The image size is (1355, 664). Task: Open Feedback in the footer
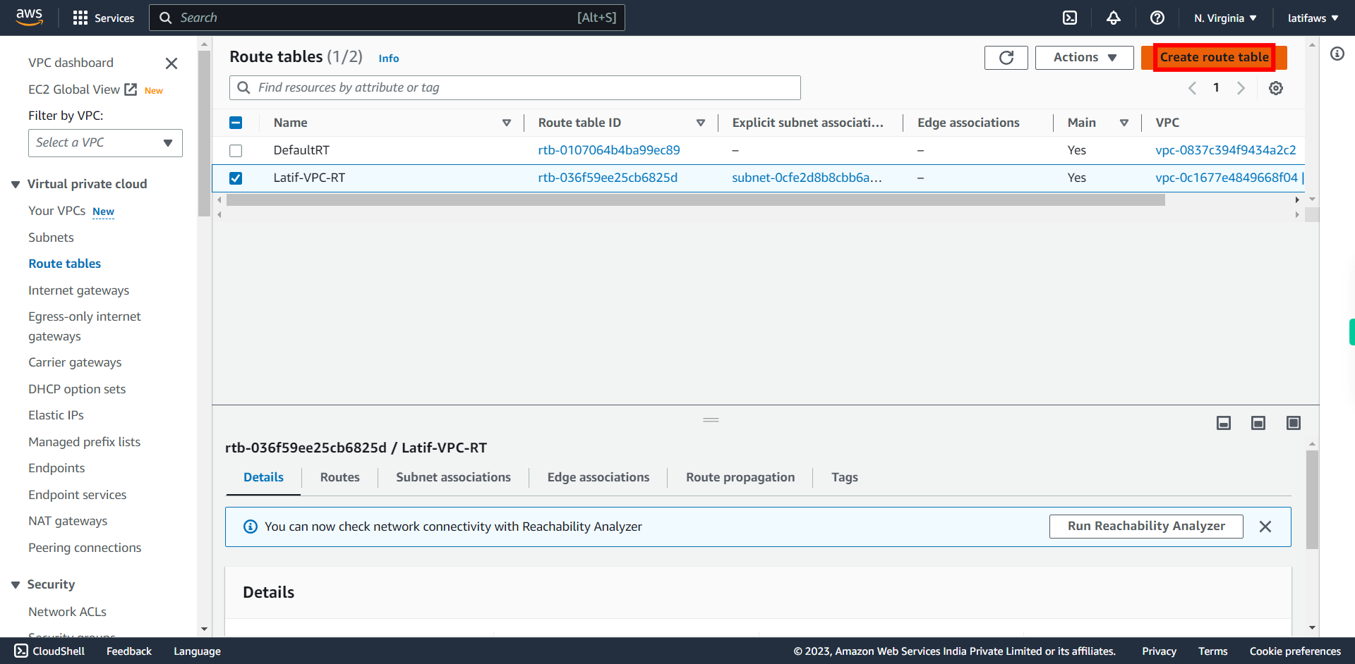click(129, 651)
